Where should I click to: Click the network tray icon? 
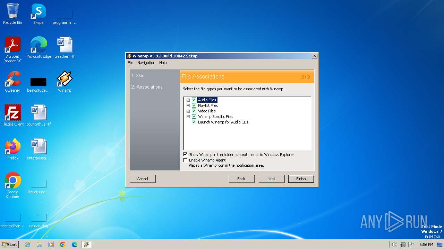coord(402,245)
